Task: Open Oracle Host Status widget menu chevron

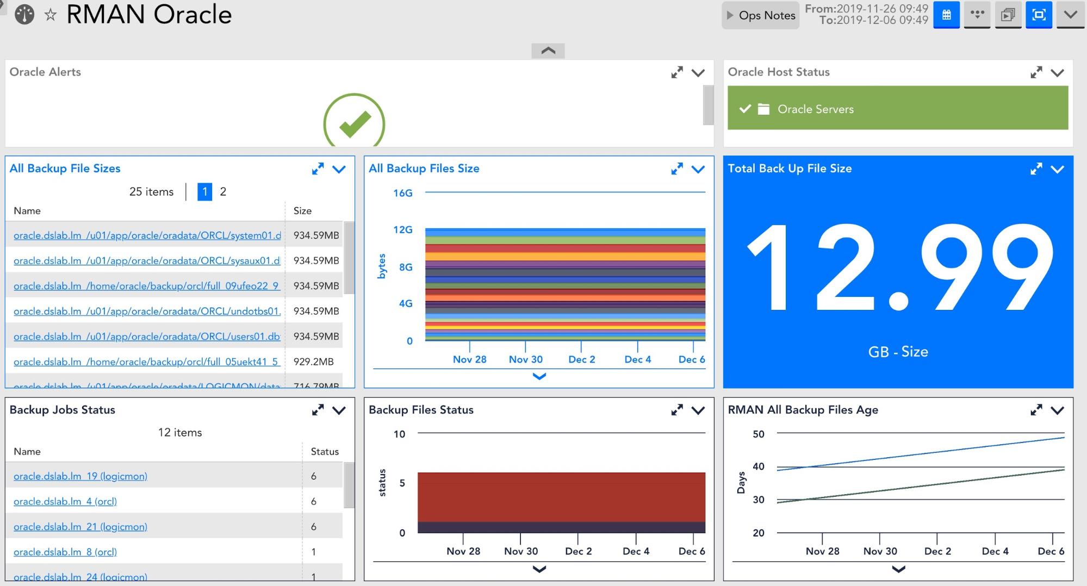Action: (1058, 73)
